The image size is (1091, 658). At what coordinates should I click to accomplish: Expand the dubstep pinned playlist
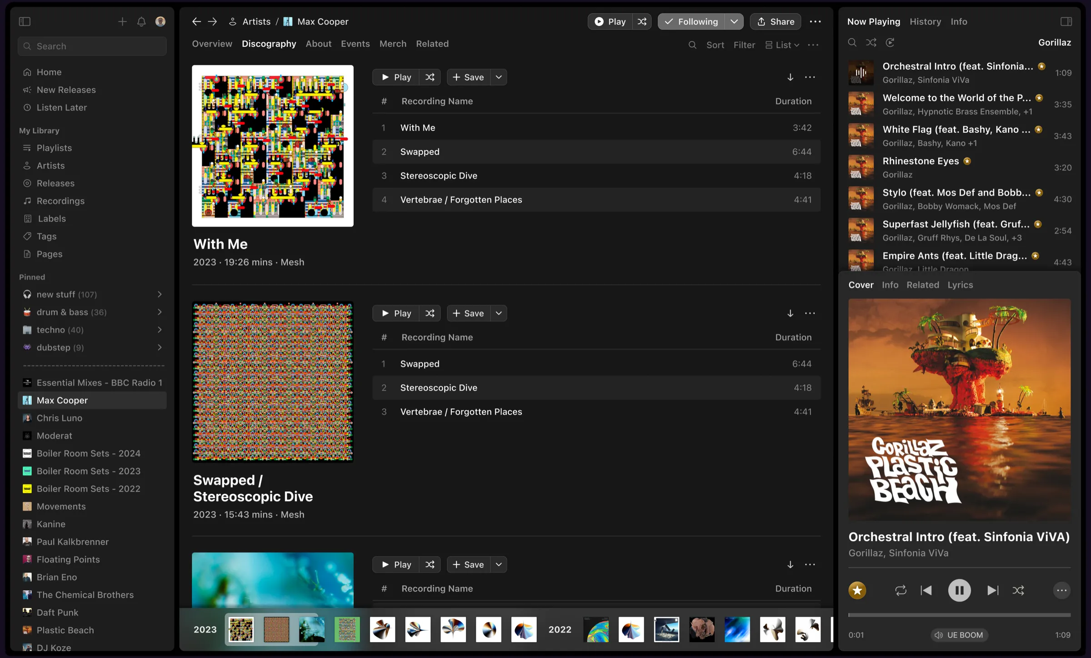160,347
